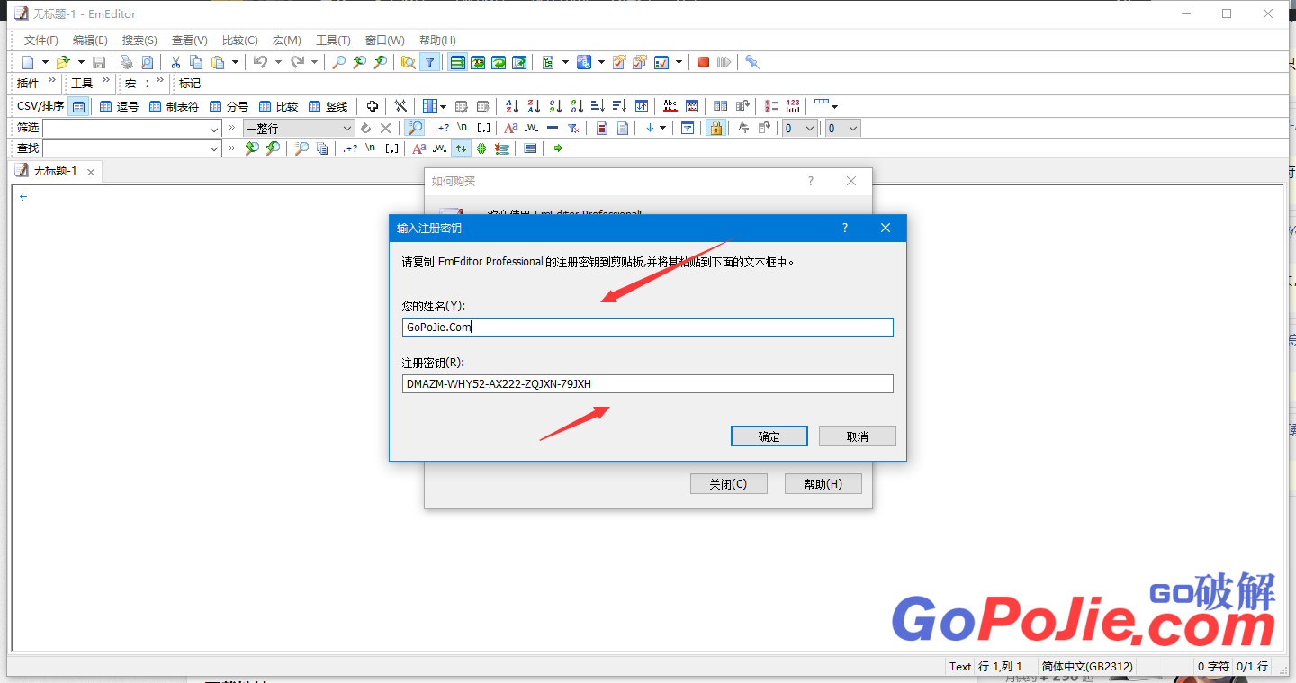The height and width of the screenshot is (683, 1296).
Task: Close the 无标题-1 tab with its x
Action: (91, 172)
